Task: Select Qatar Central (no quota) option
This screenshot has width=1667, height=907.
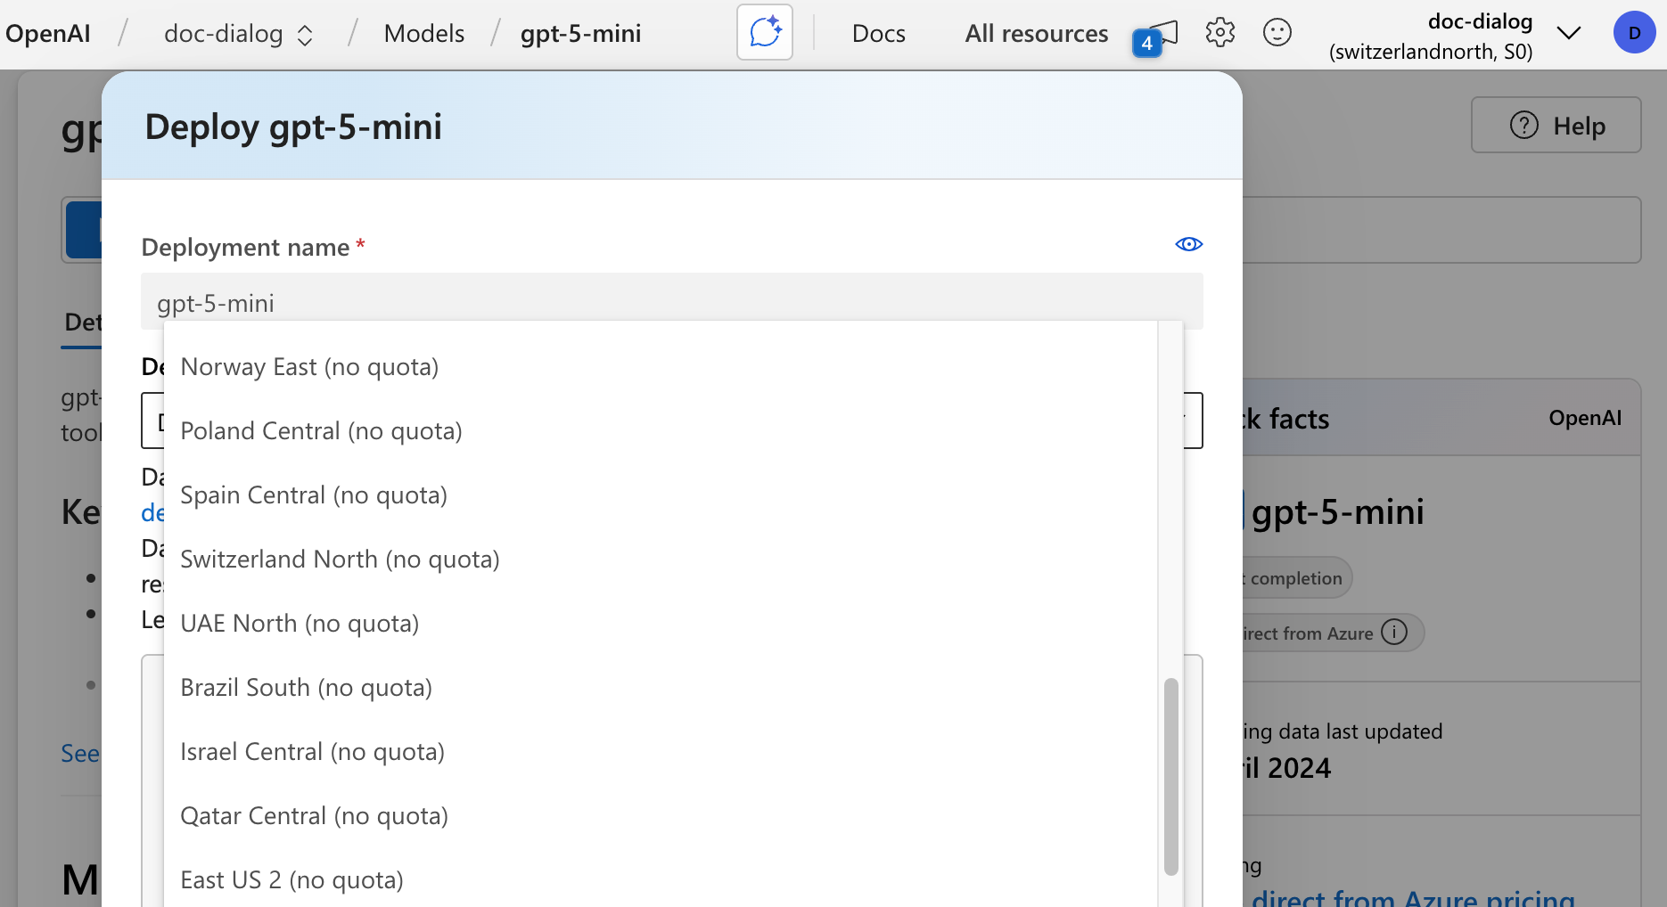Action: tap(661, 816)
